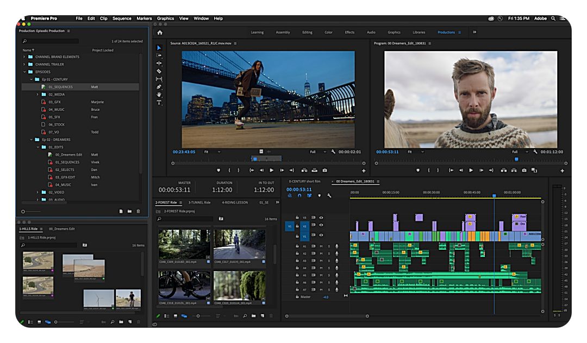Open the Source Monitor Fit zoom dropdown
The width and height of the screenshot is (587, 343).
(212, 152)
